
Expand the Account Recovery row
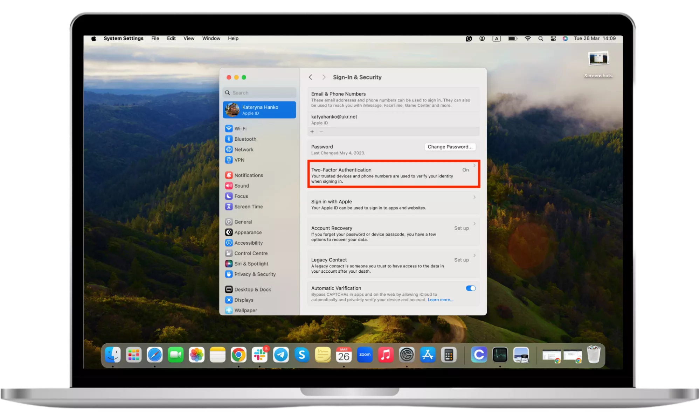[x=474, y=224]
